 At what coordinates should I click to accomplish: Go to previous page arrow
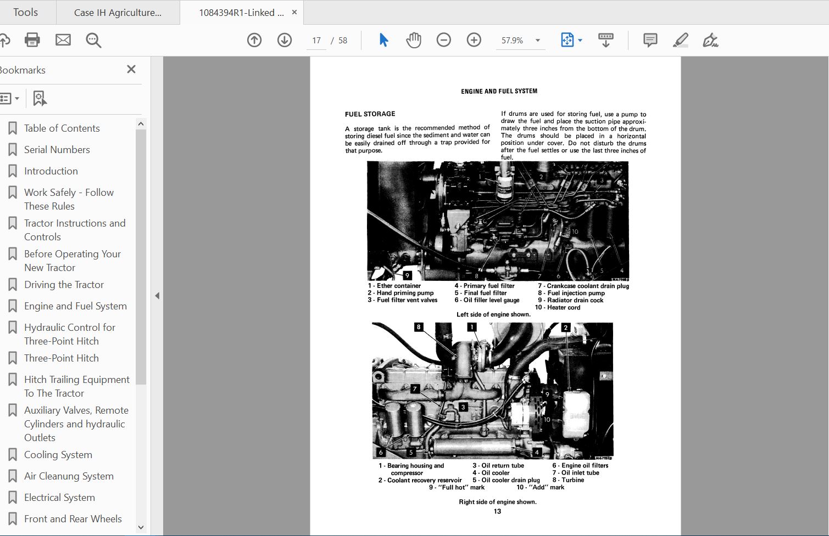(254, 40)
